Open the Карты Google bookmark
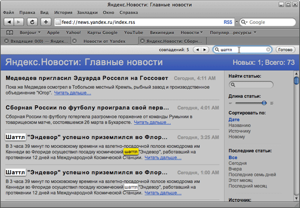 coord(102,32)
